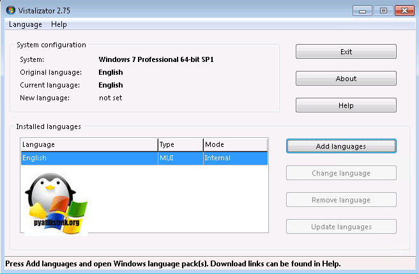Image resolution: width=419 pixels, height=274 pixels.
Task: Click the 'not set' new language value
Action: [110, 98]
